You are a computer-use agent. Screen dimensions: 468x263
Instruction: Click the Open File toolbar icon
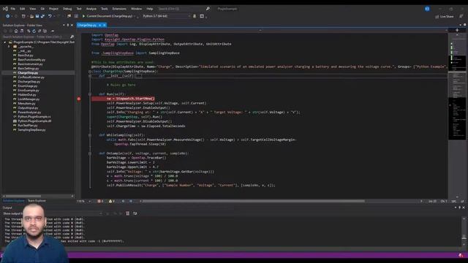click(x=31, y=16)
